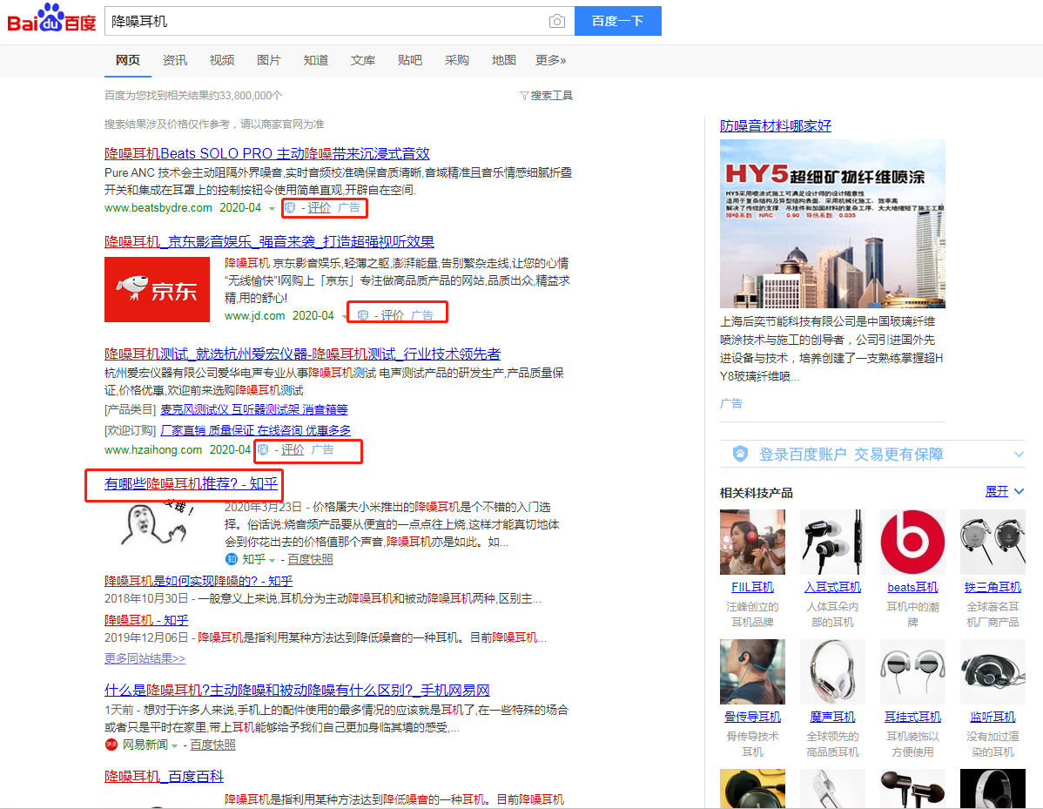Screen dimensions: 1043x809
Task: Open 搜索工具 filter
Action: tap(546, 95)
